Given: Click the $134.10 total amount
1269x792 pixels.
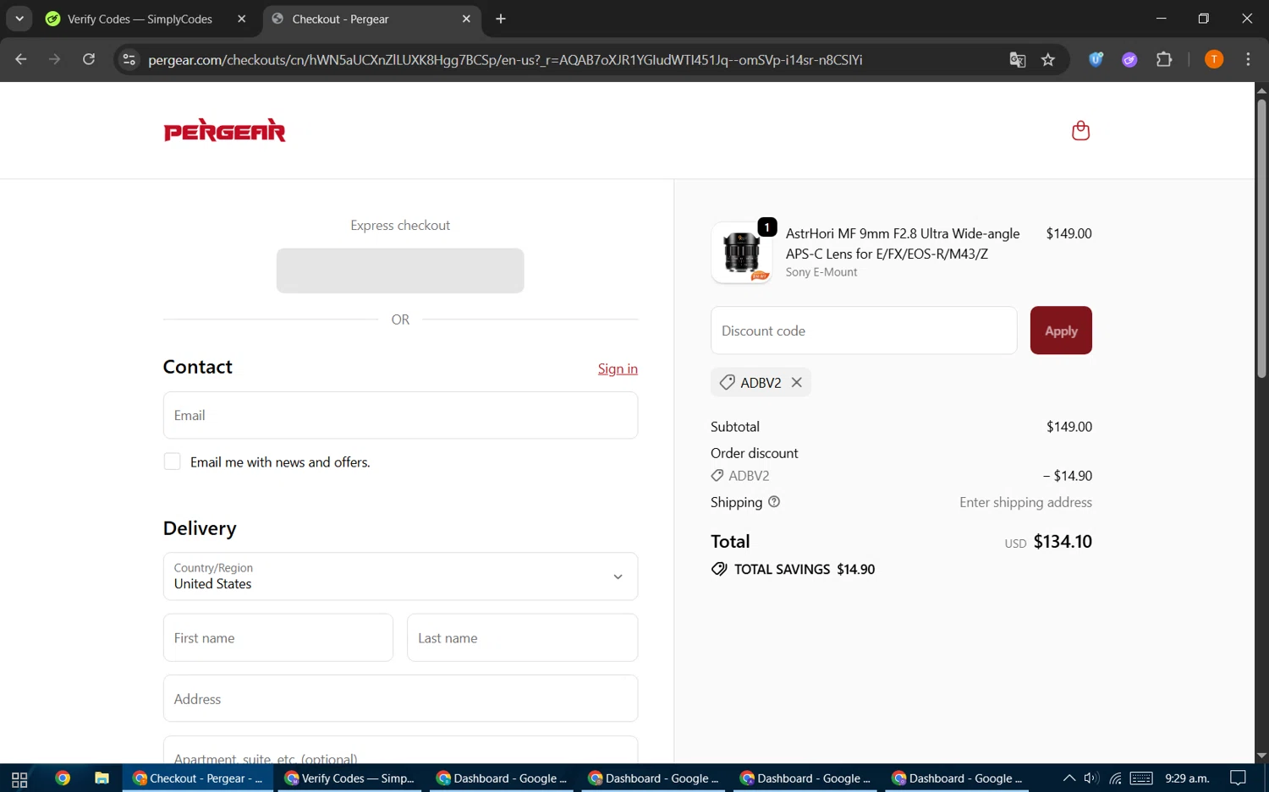Looking at the screenshot, I should click(1063, 541).
